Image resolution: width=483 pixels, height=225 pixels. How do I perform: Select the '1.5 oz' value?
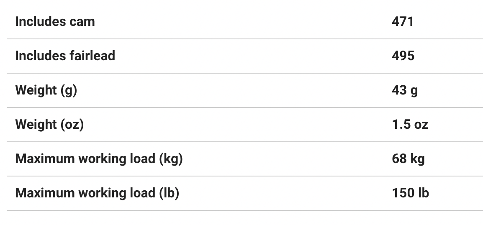pos(410,125)
